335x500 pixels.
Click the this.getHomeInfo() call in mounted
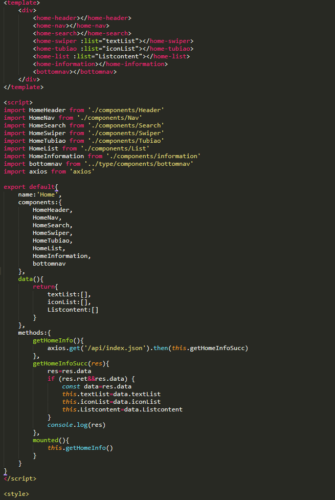point(80,448)
